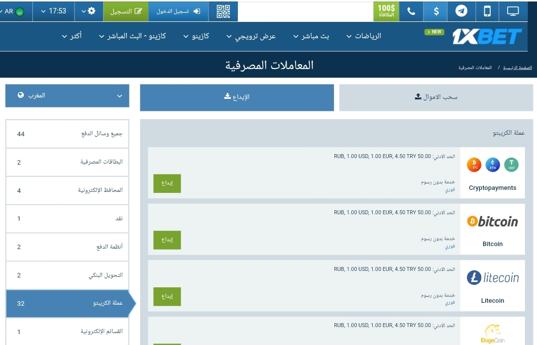Open the QR code login icon
Screen dimensions: 537x345
coord(223,11)
